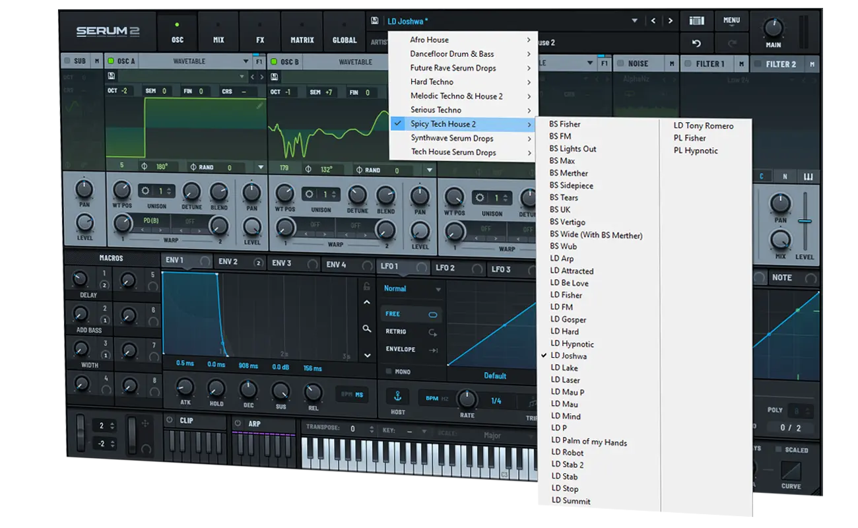This screenshot has width=858, height=528.
Task: Open the MATRIX tab
Action: 302,31
